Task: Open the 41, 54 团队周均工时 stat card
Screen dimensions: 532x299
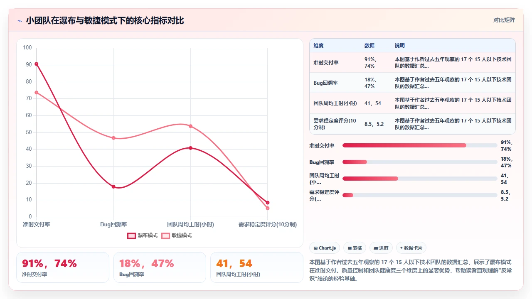Action: click(257, 267)
